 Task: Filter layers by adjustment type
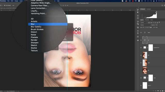tap(151, 23)
